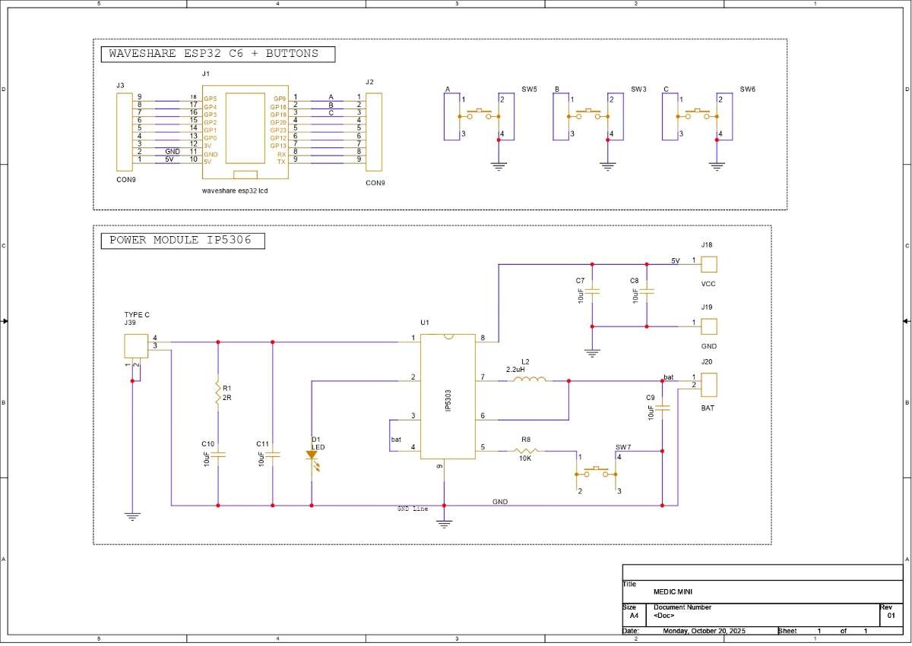The width and height of the screenshot is (912, 646).
Task: Select the R8 10K resistor
Action: tap(525, 451)
